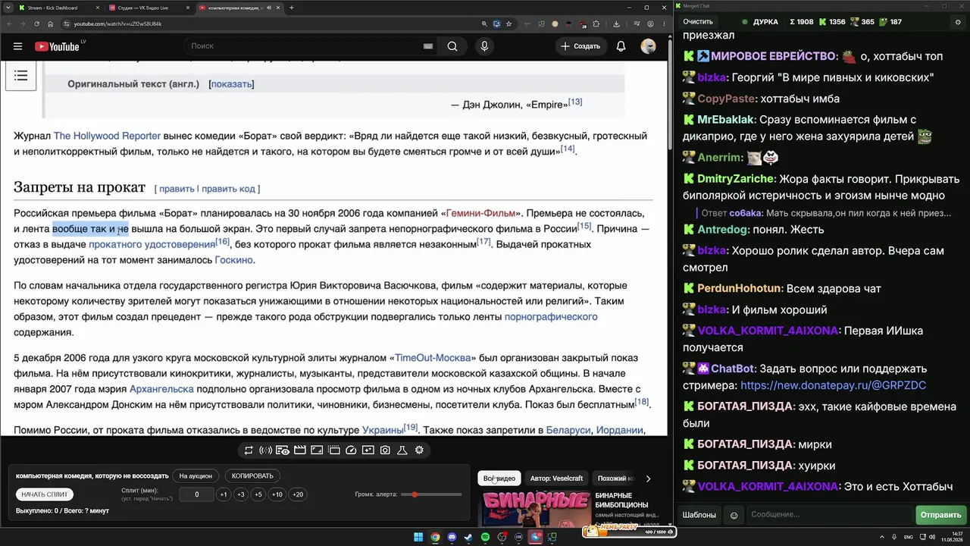Go to the YouTube home logo
This screenshot has width=970, height=546.
(x=56, y=46)
